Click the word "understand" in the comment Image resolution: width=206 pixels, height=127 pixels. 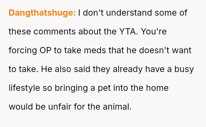pos(129,13)
